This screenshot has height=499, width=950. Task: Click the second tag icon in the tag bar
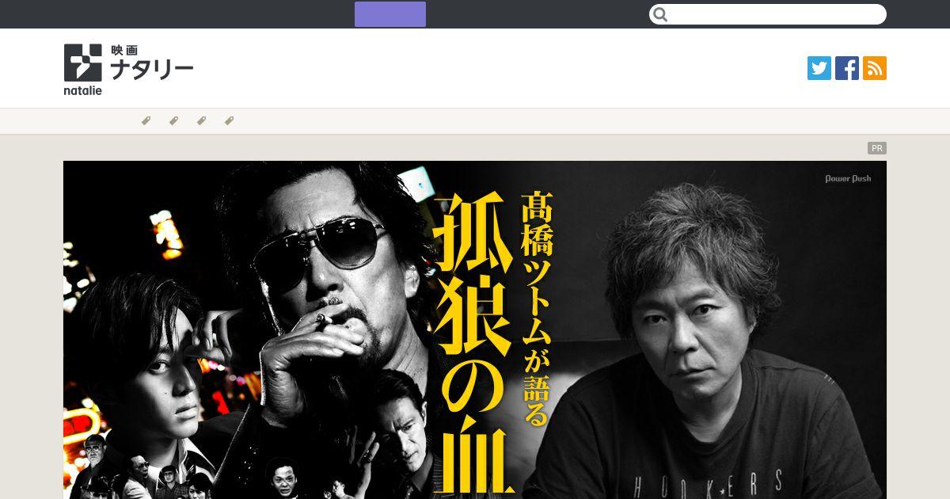point(173,121)
